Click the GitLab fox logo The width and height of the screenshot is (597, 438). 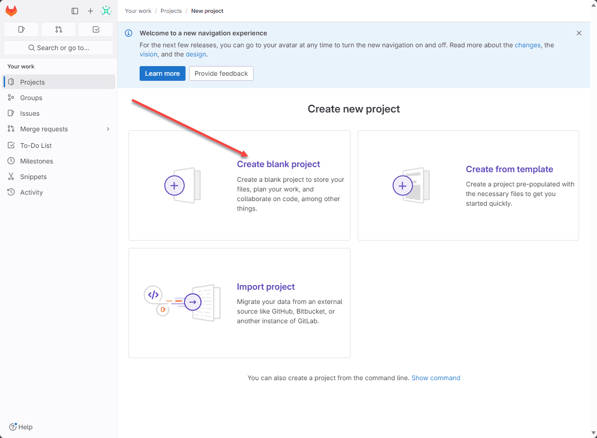[x=11, y=11]
